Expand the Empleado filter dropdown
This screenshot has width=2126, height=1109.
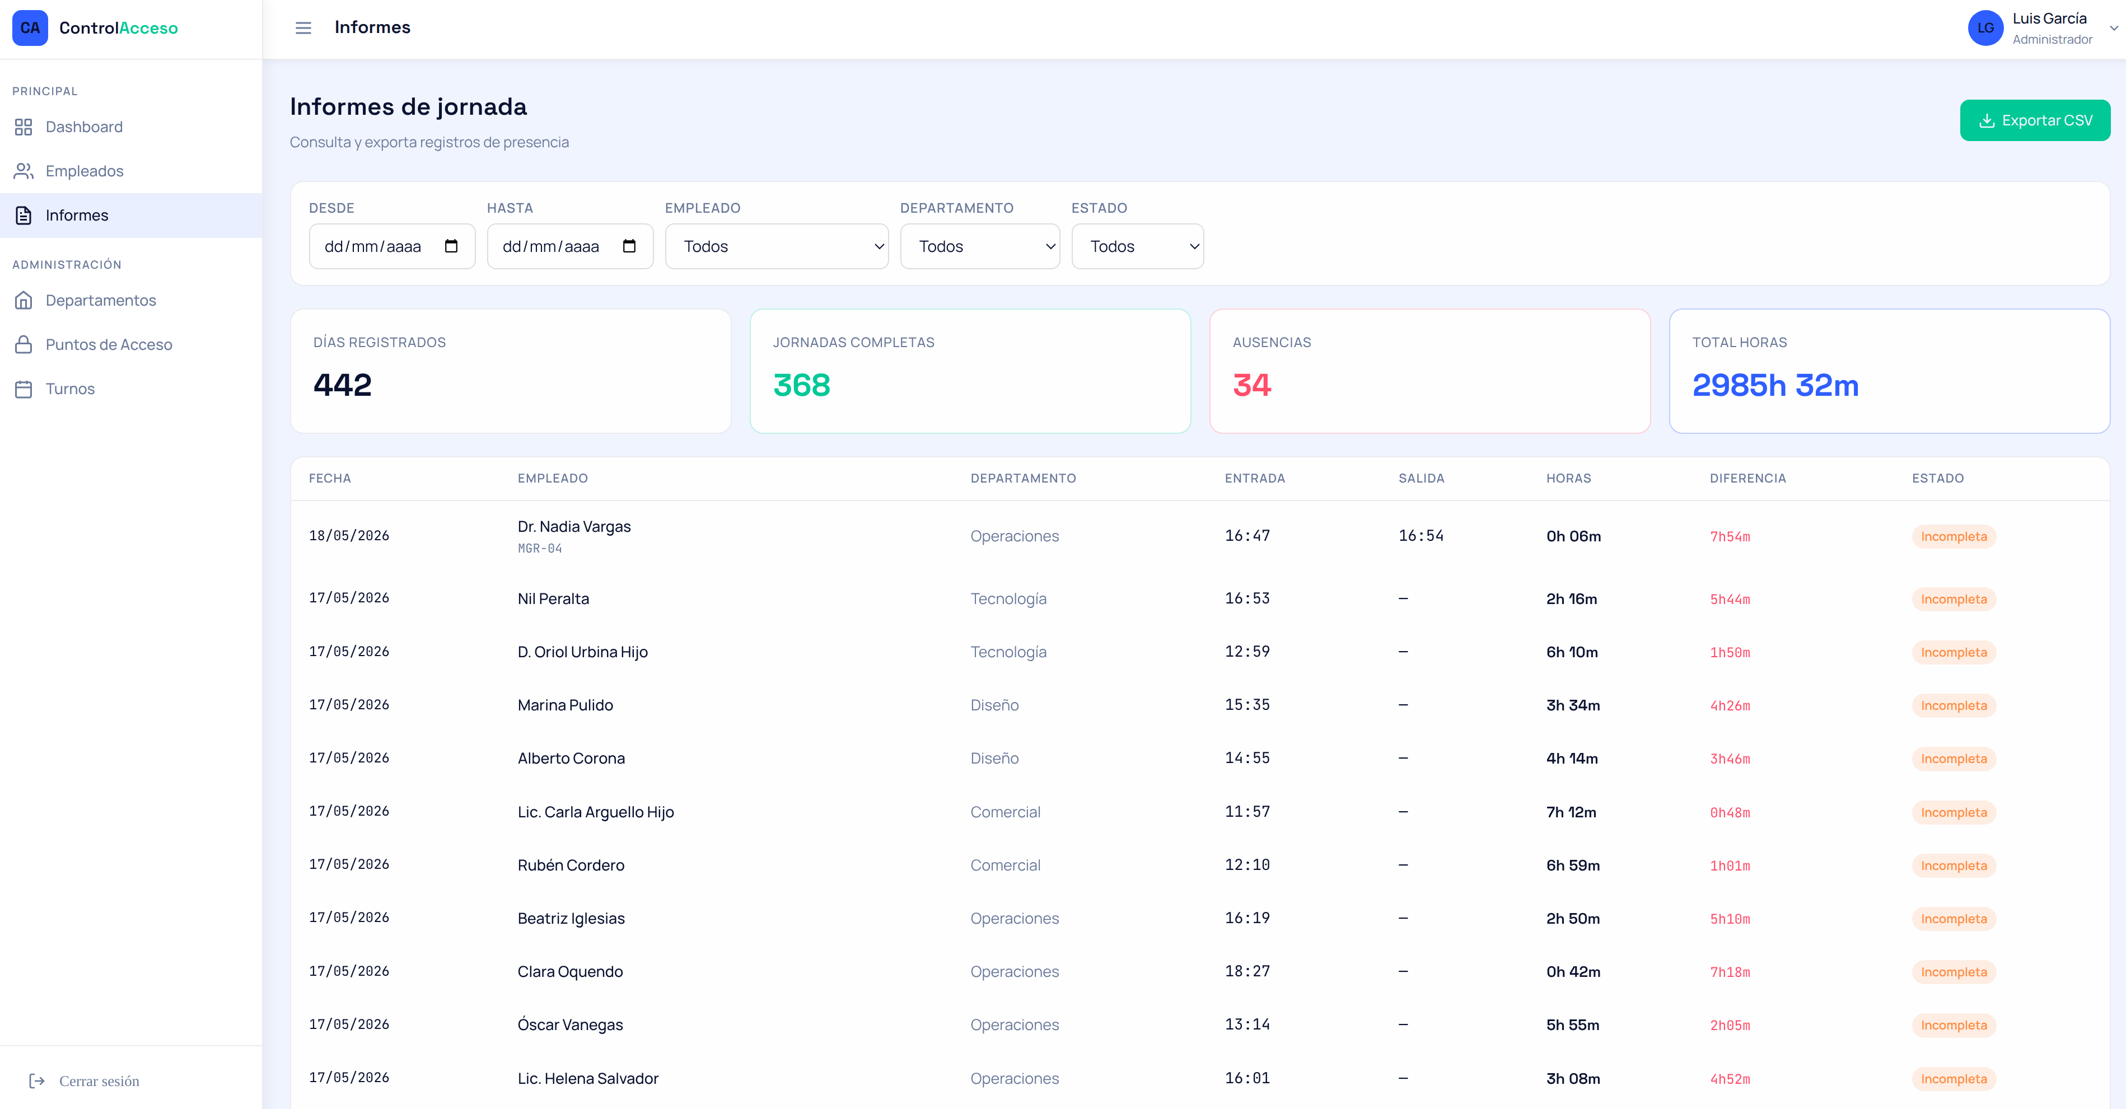coord(777,246)
